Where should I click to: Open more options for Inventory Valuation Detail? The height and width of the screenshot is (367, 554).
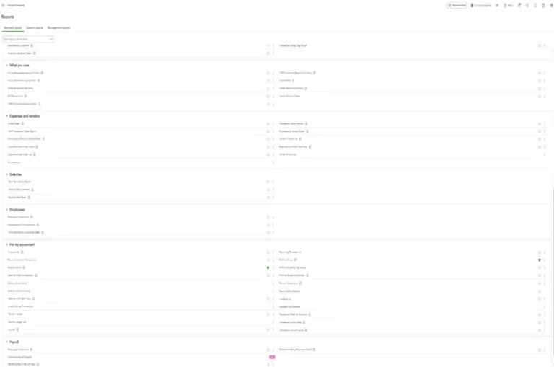point(273,53)
